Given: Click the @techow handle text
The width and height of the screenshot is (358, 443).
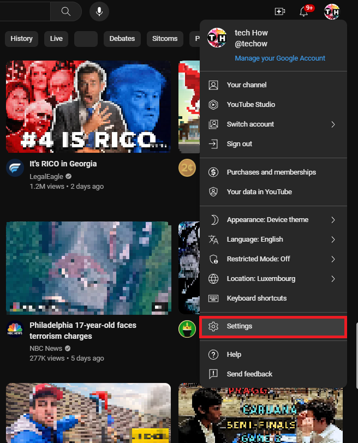Looking at the screenshot, I should [251, 44].
